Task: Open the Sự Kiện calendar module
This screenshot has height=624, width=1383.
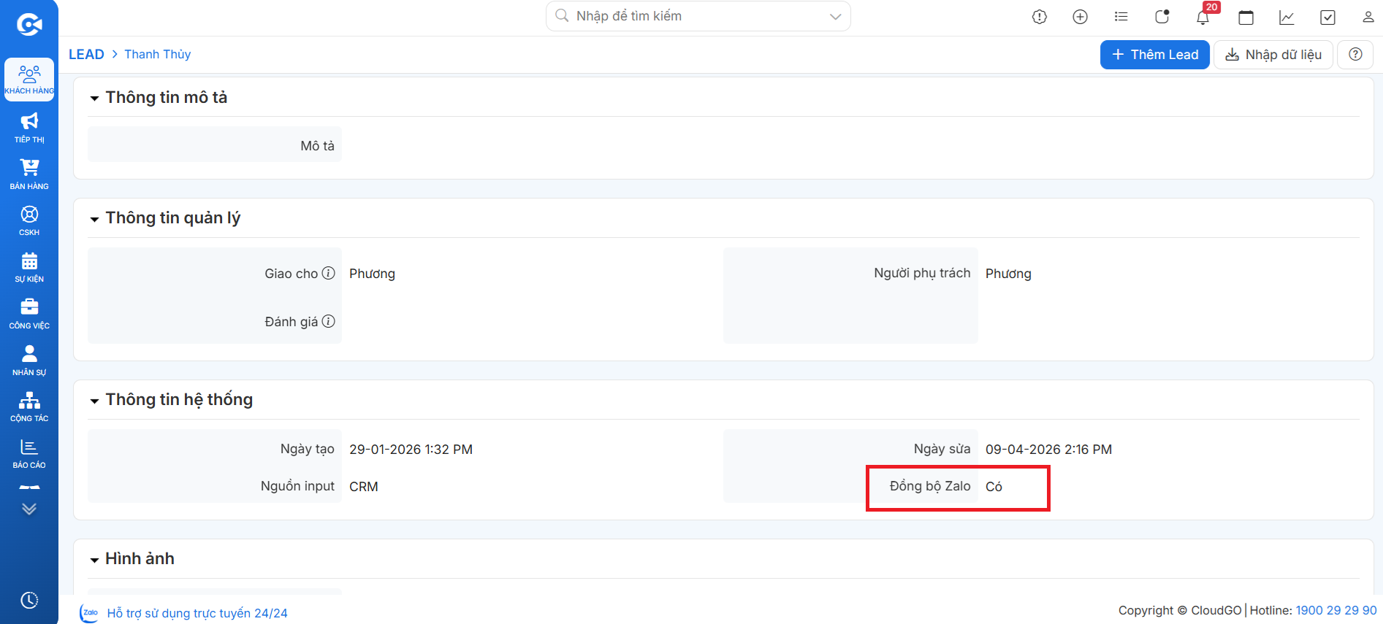Action: click(x=29, y=267)
